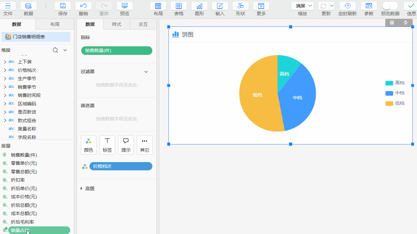Delete the pie chart with the trash icon
The image size is (417, 234).
(392, 23)
